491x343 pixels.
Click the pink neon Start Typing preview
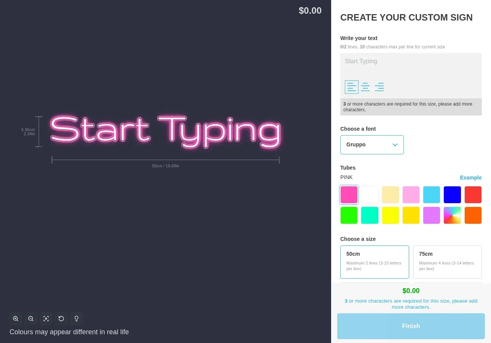tap(166, 131)
